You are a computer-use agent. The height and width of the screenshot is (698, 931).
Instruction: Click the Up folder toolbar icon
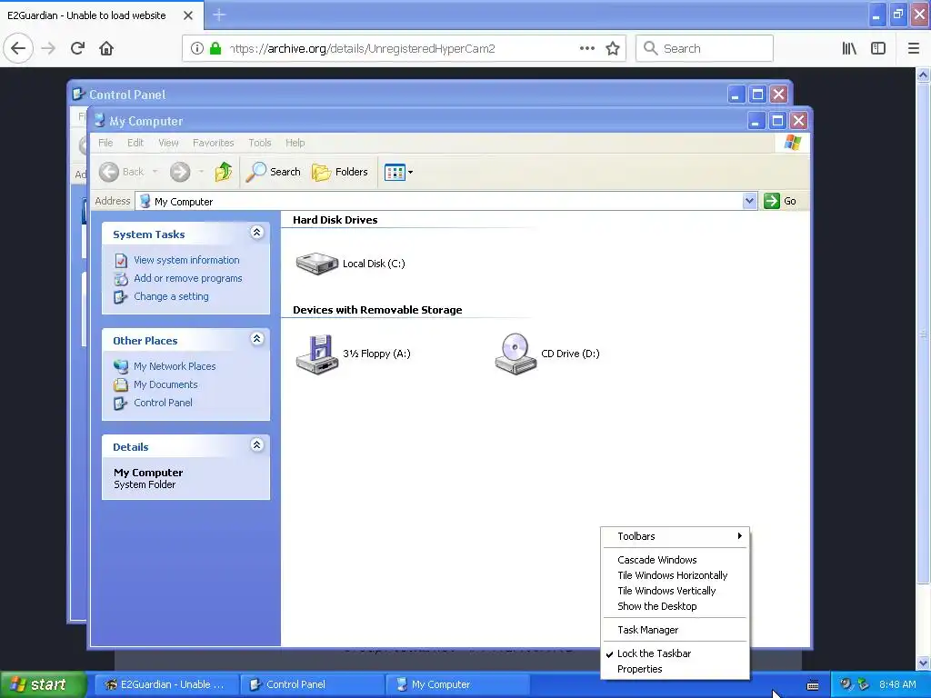tap(224, 172)
